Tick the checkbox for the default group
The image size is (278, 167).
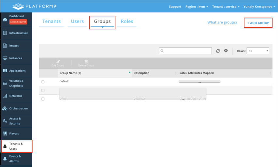[x=43, y=82]
